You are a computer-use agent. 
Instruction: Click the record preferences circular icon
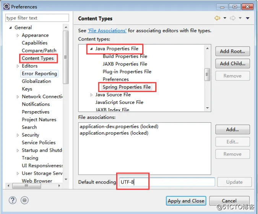[24, 200]
